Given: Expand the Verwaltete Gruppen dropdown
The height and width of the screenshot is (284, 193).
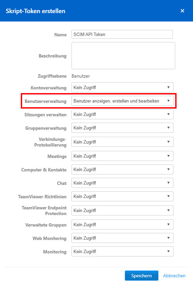Looking at the screenshot, I should [123, 225].
